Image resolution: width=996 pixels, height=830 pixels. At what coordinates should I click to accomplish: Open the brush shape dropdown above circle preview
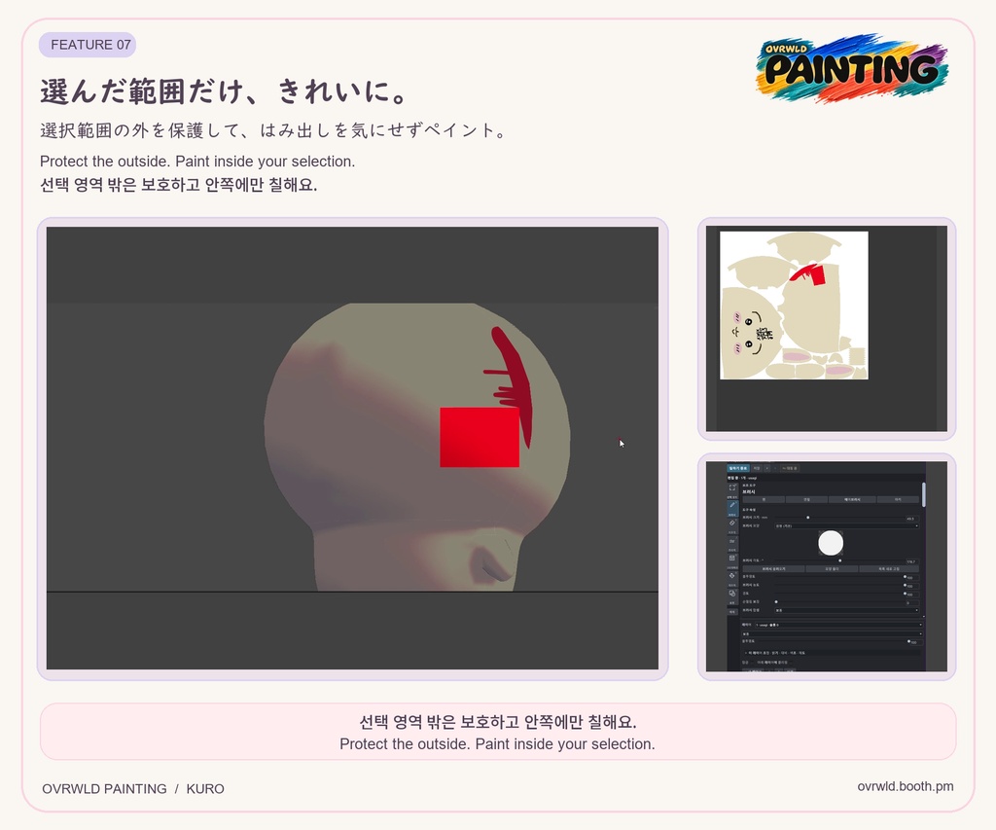847,525
